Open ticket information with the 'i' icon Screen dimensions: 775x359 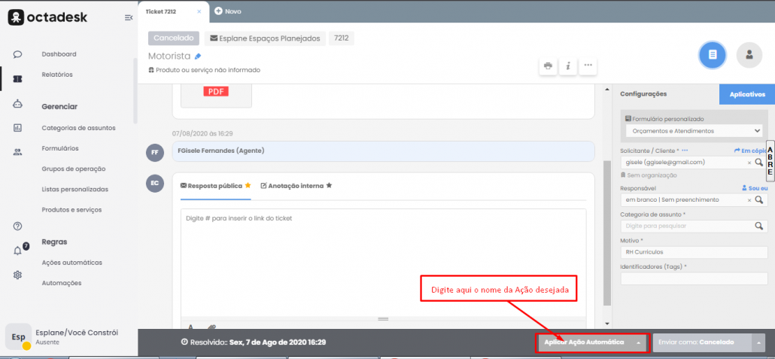568,65
